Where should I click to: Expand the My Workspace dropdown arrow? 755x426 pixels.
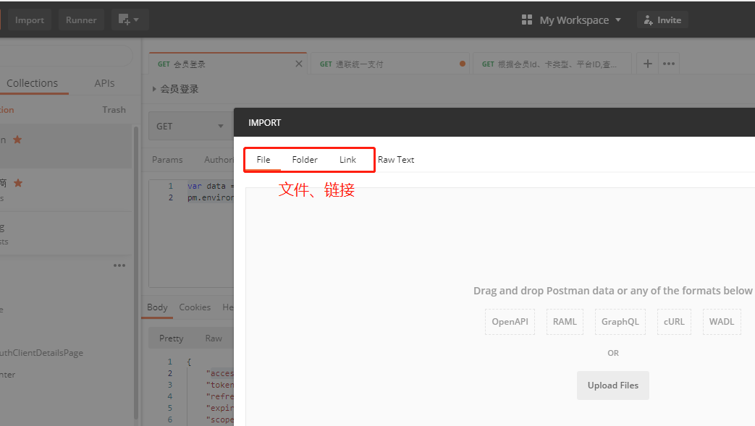click(618, 20)
